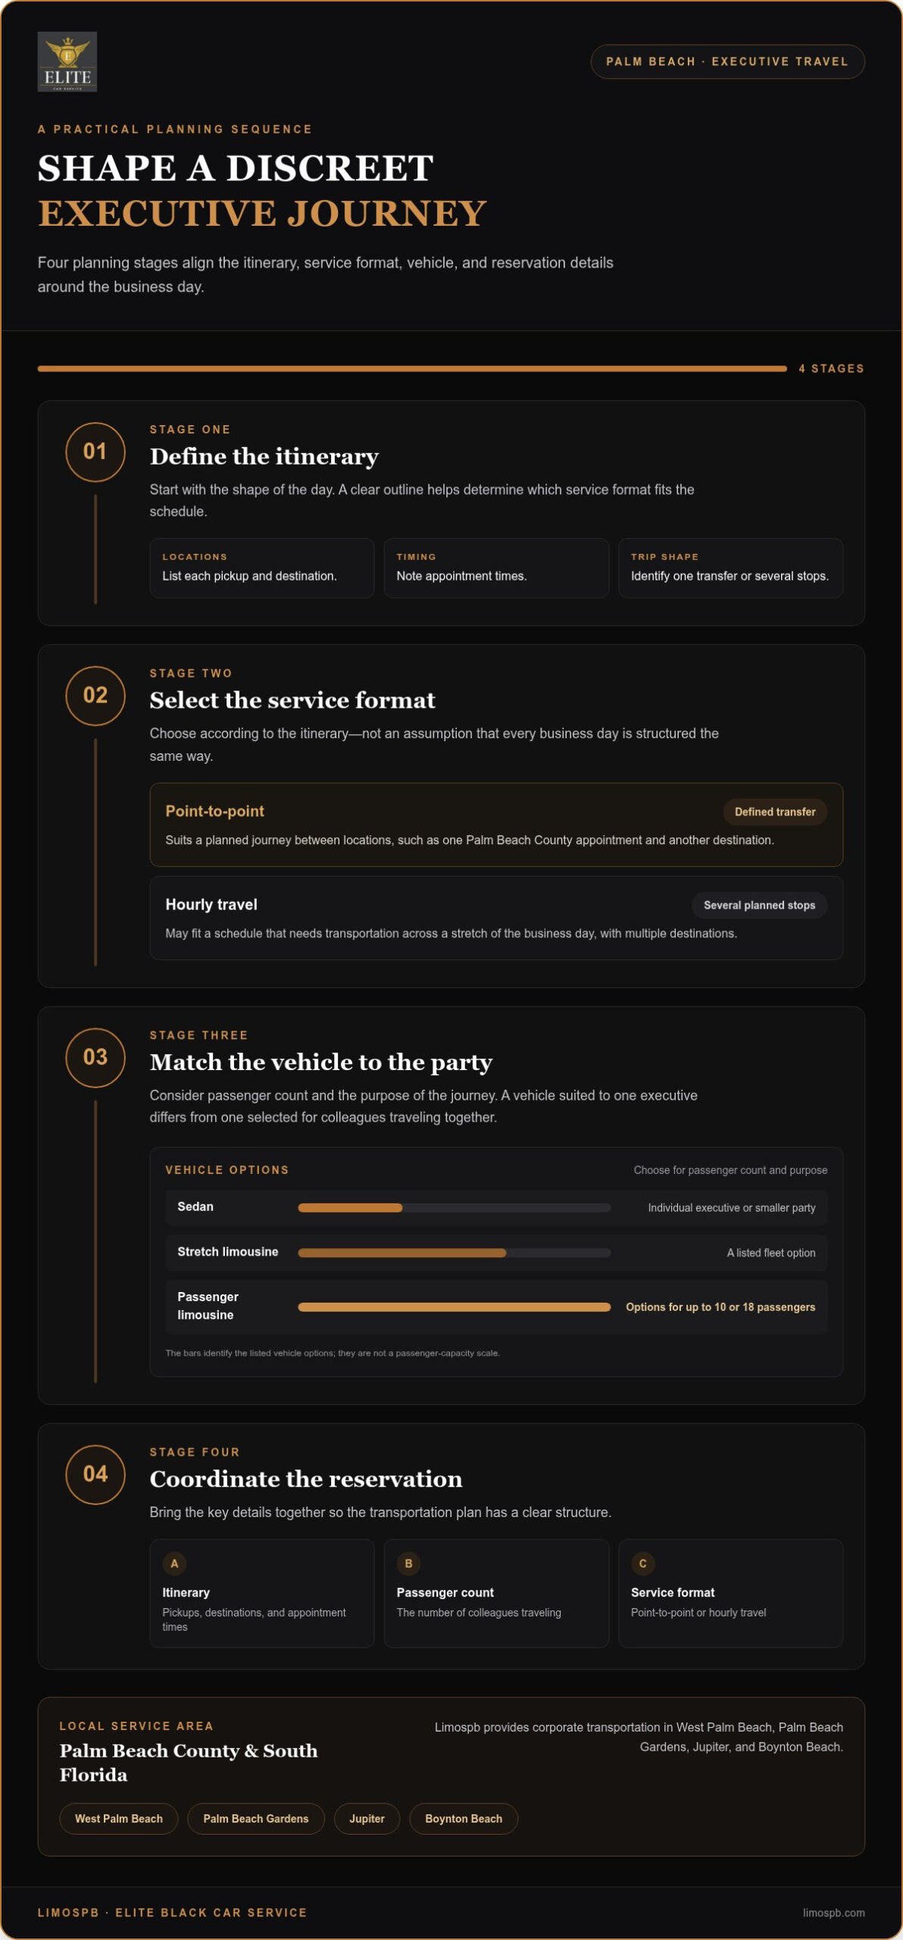Click the Elite Car Service logo
Image resolution: width=903 pixels, height=1940 pixels.
(x=67, y=61)
